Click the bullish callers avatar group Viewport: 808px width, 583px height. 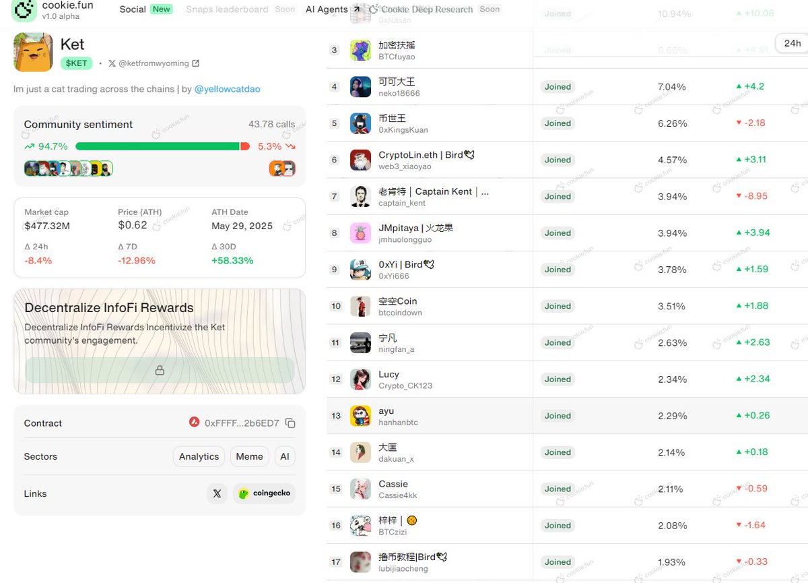tap(68, 168)
